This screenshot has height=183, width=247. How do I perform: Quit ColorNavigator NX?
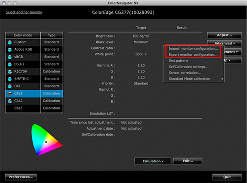coord(227,177)
